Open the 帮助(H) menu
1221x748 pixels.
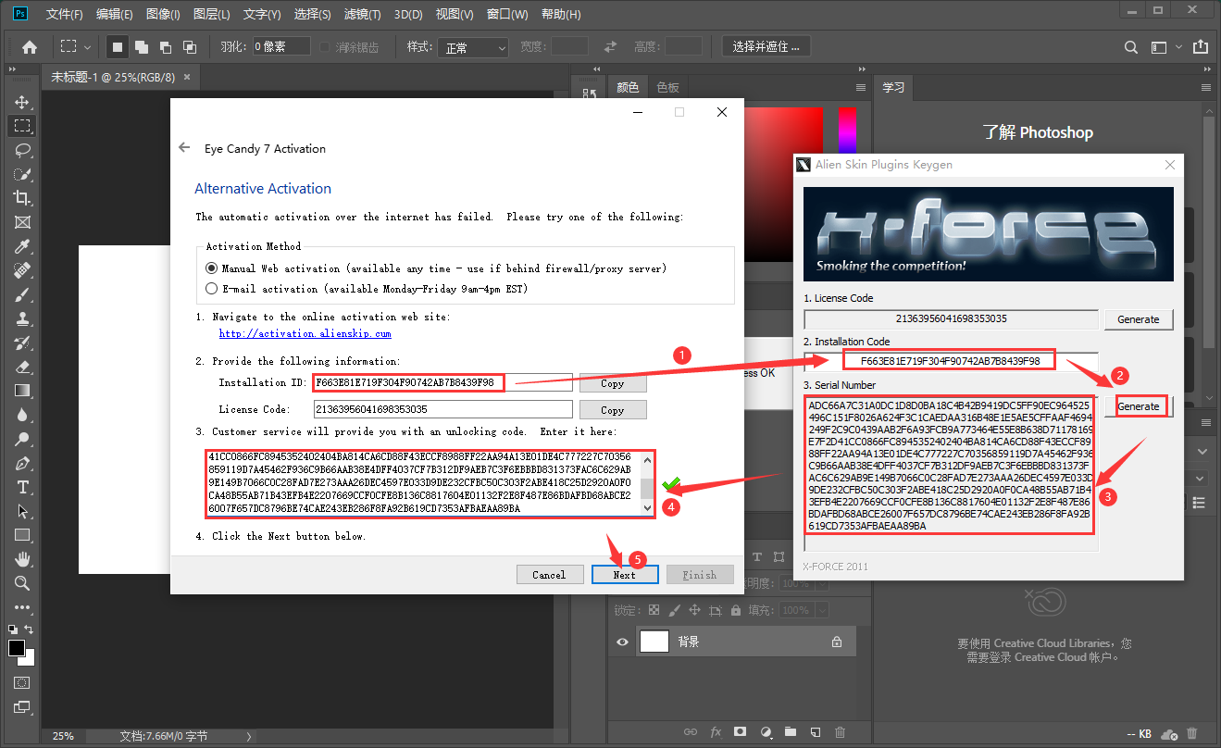(x=561, y=15)
